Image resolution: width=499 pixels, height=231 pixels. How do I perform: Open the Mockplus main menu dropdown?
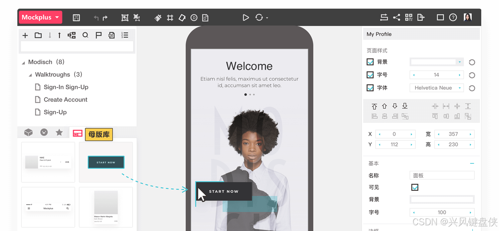pos(41,17)
